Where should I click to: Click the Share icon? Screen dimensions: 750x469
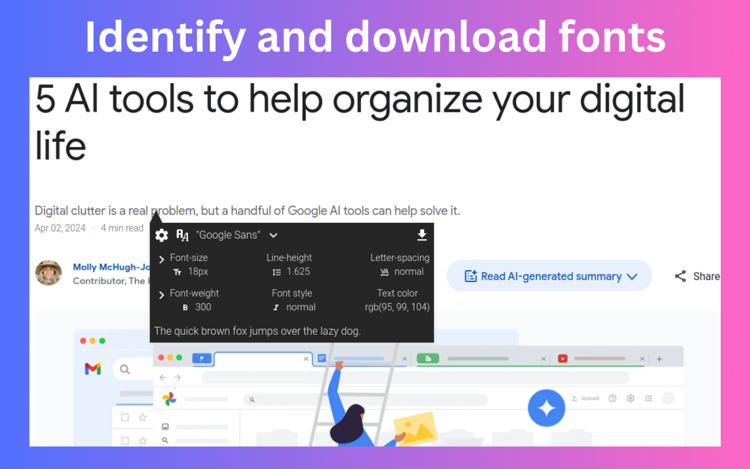pos(680,276)
